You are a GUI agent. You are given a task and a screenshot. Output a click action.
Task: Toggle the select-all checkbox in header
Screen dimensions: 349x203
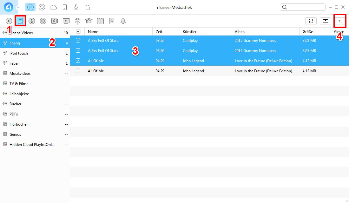[x=78, y=31]
